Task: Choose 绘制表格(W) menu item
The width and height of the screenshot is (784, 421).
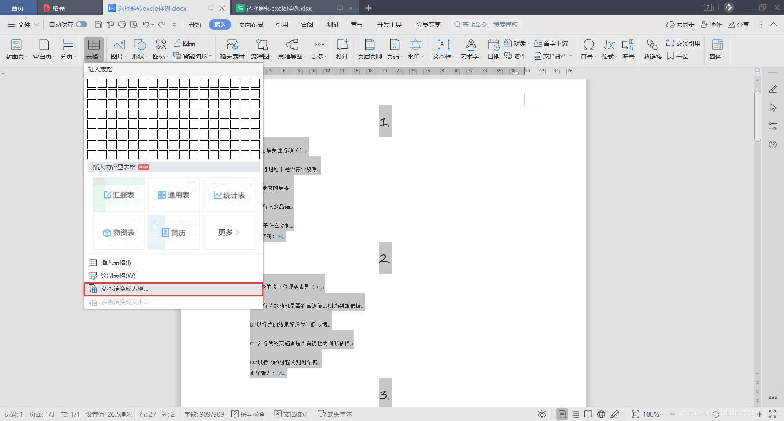Action: tap(174, 275)
